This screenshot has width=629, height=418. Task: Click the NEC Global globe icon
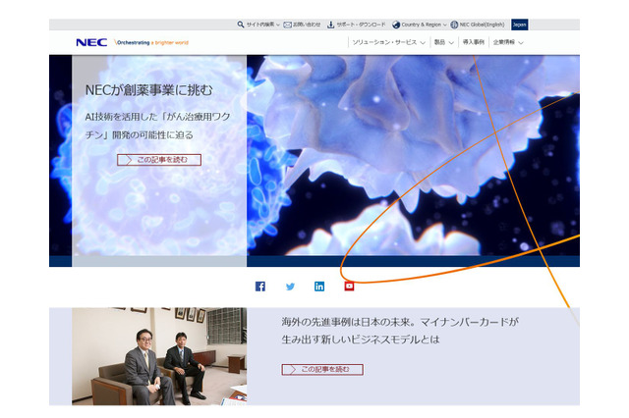454,25
